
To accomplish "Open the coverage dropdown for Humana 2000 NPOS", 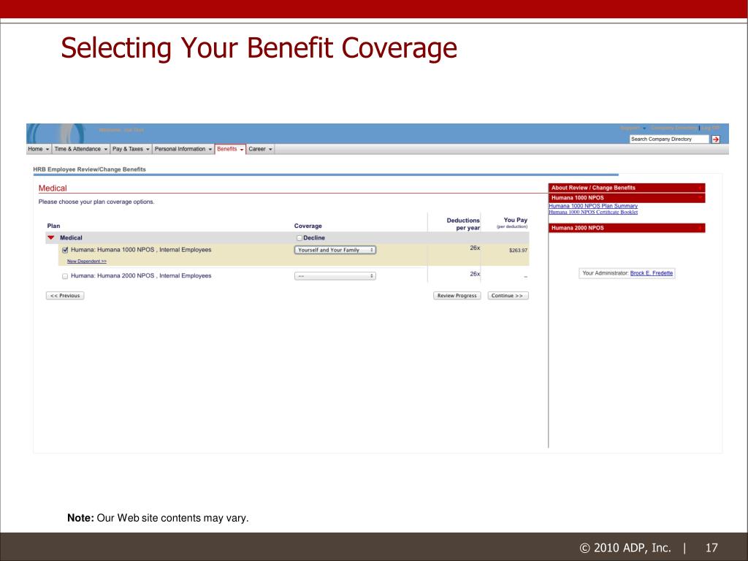I will 335,276.
